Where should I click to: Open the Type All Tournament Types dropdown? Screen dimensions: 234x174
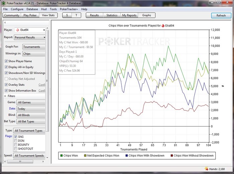point(29,131)
